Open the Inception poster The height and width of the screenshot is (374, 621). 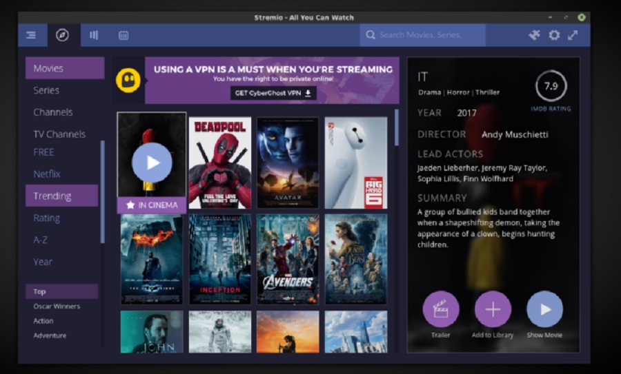tap(220, 260)
